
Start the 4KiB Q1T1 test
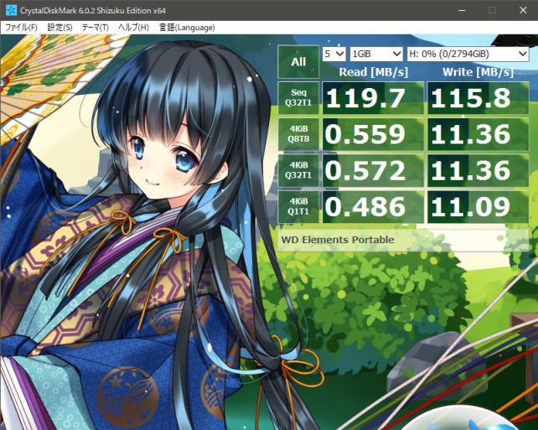tap(298, 207)
